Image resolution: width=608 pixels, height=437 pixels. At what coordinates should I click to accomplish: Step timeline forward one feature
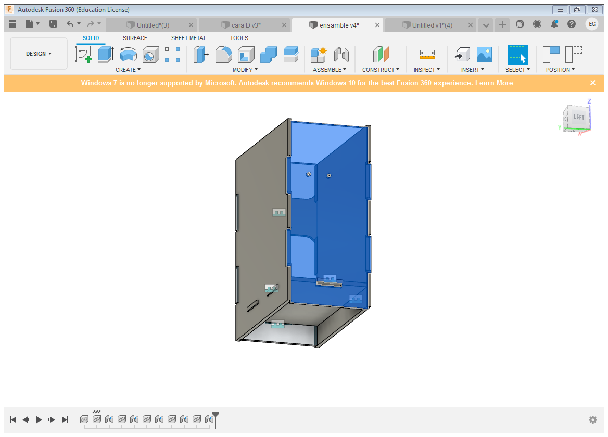pos(52,419)
